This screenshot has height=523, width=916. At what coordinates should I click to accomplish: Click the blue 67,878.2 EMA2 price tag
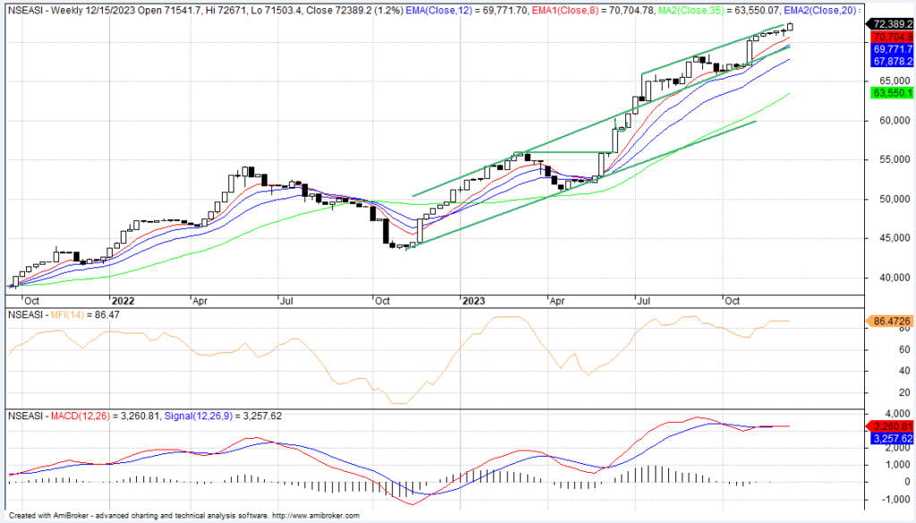(891, 62)
